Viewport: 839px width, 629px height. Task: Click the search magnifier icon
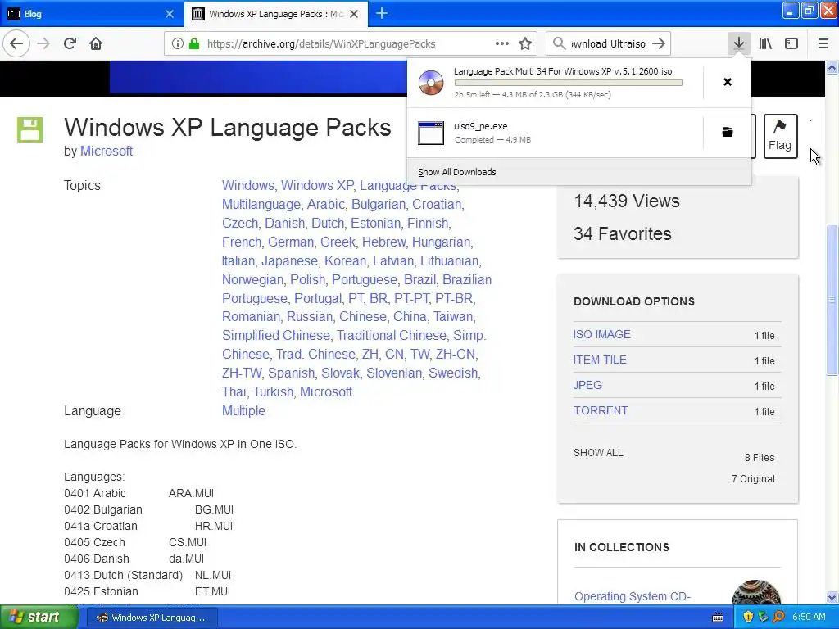(x=559, y=43)
